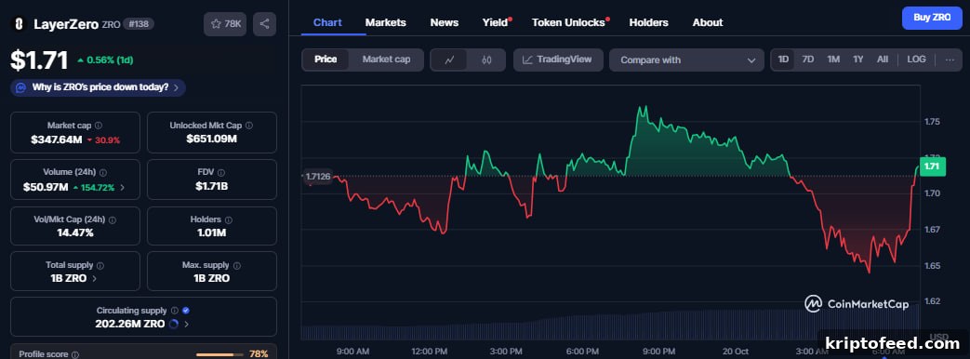Open the 'Compare with' dropdown
This screenshot has height=359, width=970.
coord(686,60)
